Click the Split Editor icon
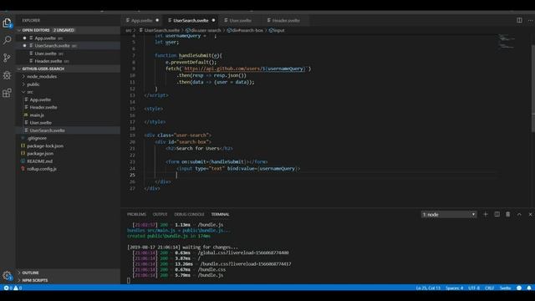This screenshot has height=301, width=535. [519, 20]
